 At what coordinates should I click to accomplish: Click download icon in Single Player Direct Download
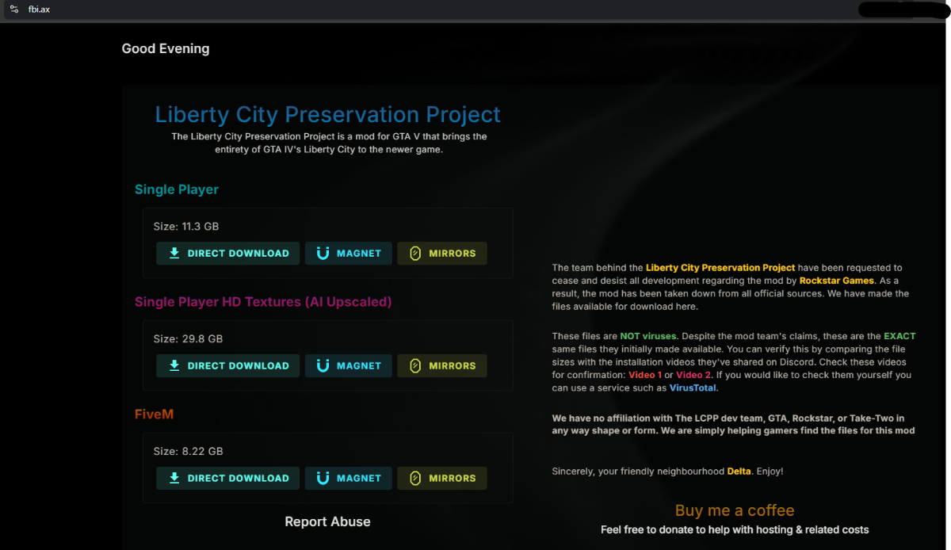174,254
